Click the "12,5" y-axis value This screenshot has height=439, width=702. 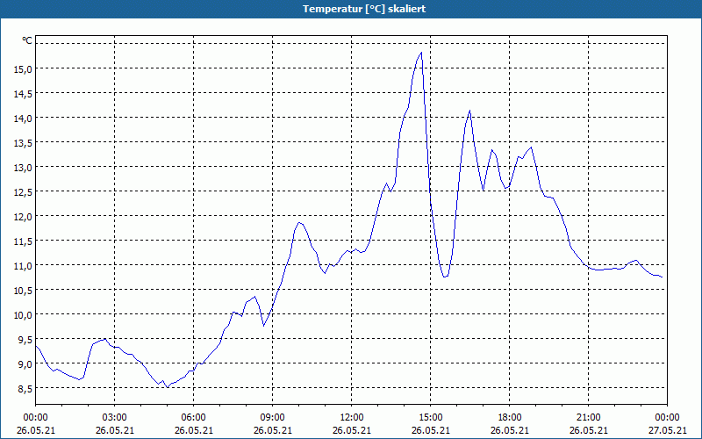[x=25, y=192]
